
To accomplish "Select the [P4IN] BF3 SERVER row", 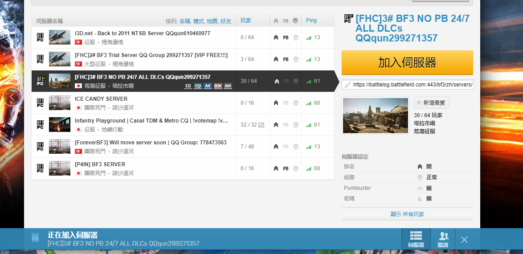I will (x=183, y=168).
